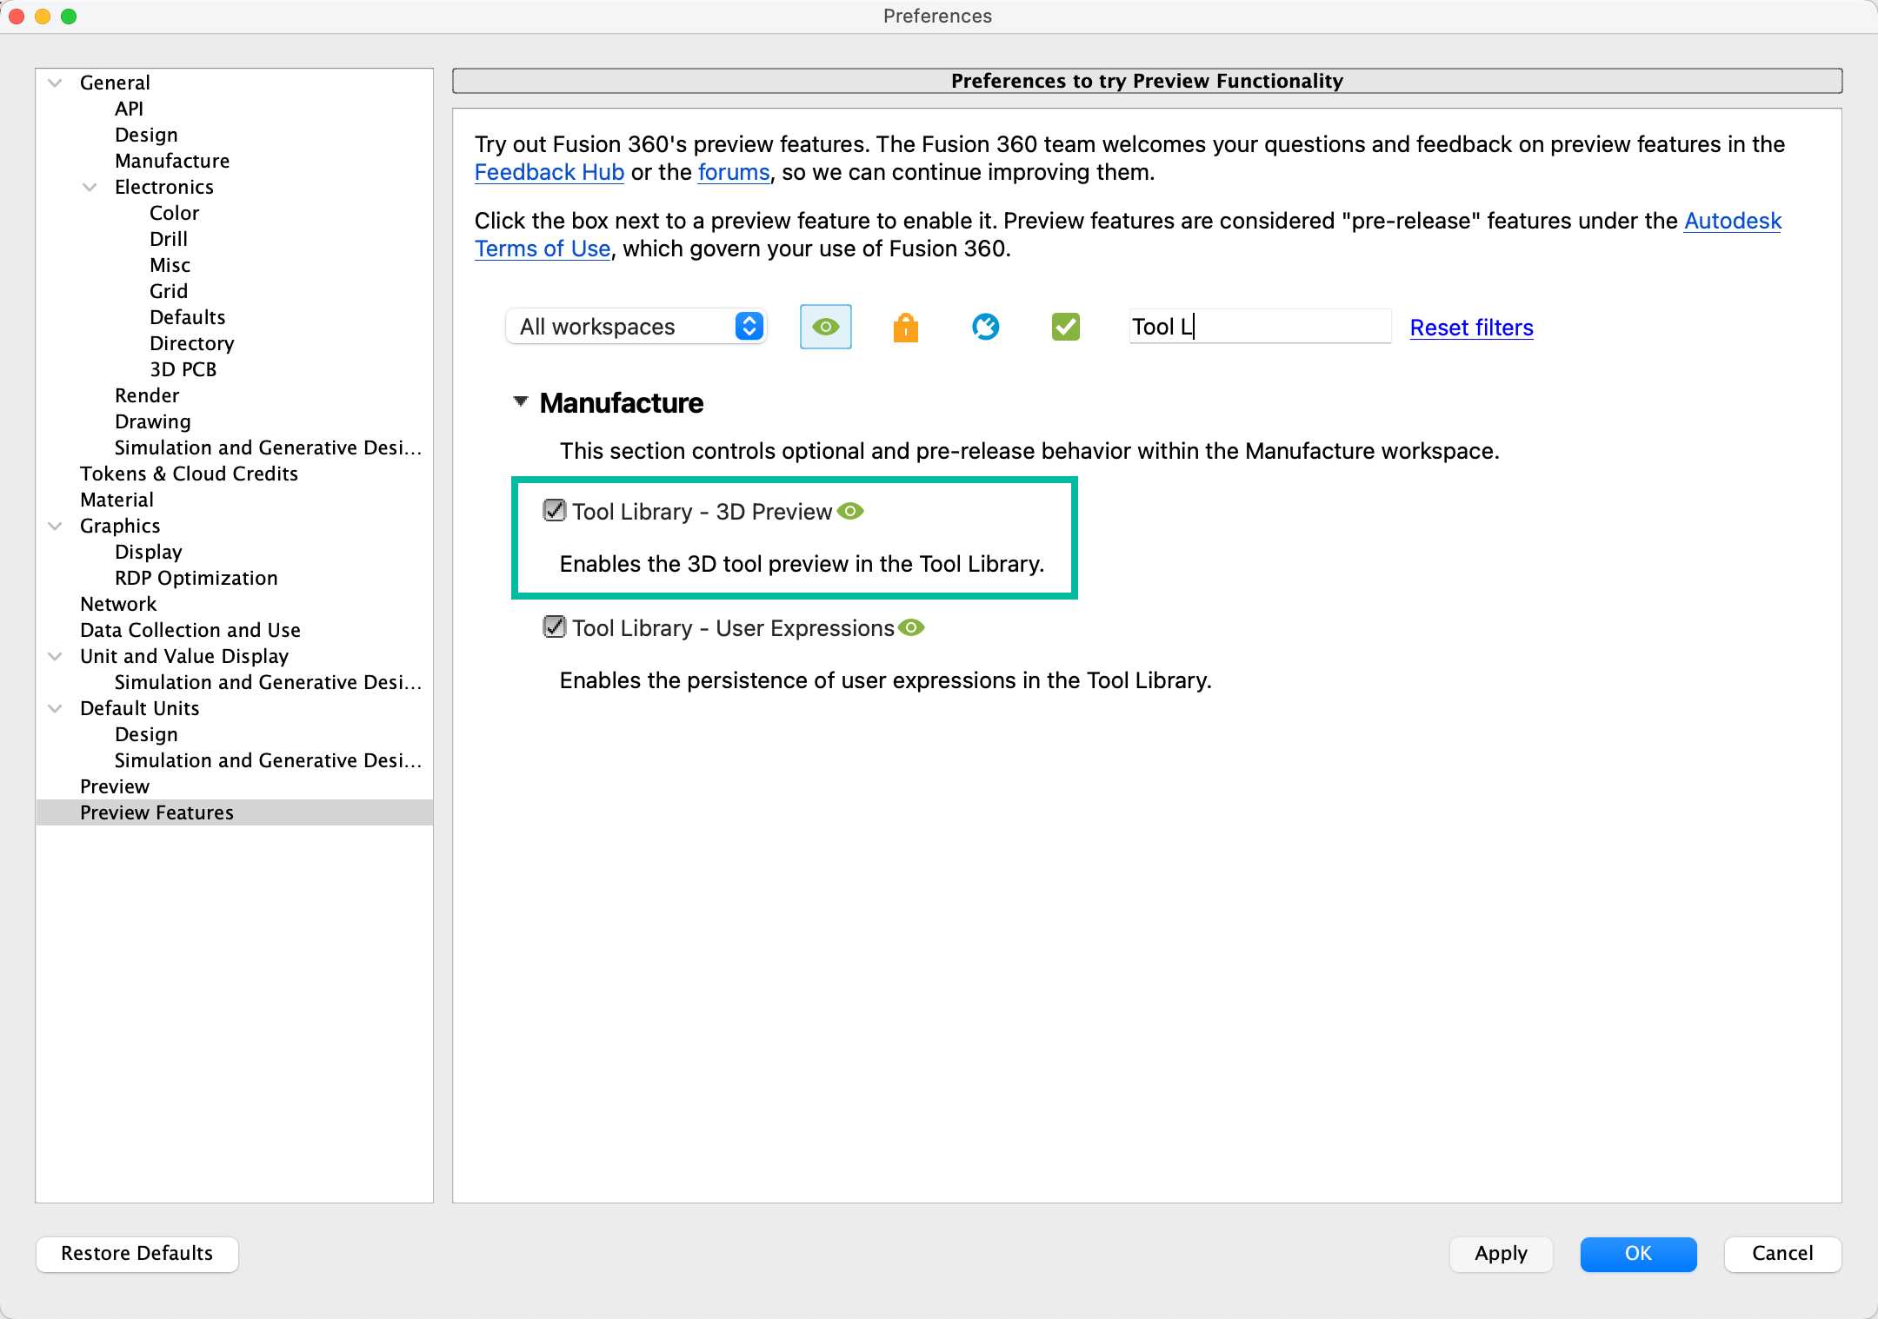Viewport: 1878px width, 1319px height.
Task: Click the Apply button
Action: tap(1501, 1254)
